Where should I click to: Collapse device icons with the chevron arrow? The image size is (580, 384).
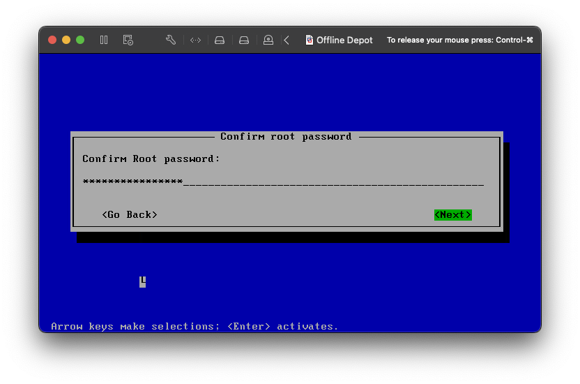[x=287, y=40]
